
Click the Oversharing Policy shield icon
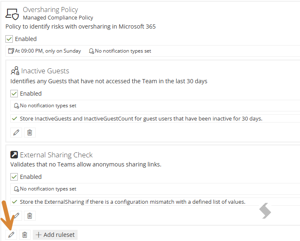tap(12, 14)
